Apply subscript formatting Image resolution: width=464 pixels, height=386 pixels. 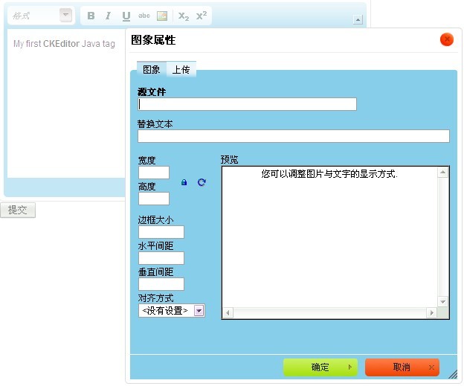tap(184, 16)
